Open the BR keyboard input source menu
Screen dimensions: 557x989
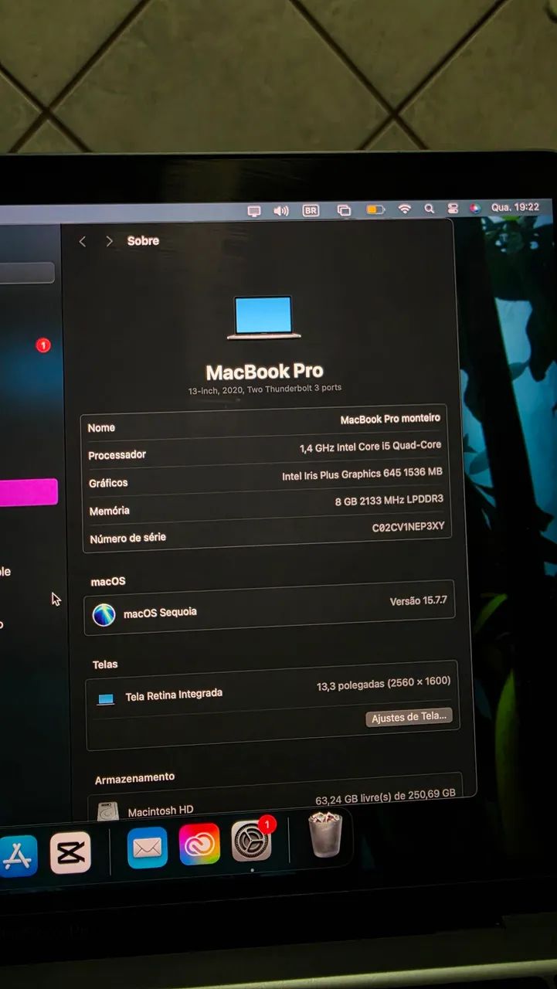tap(311, 210)
